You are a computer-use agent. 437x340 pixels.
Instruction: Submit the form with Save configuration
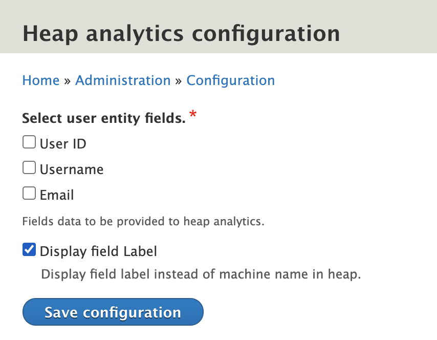coord(113,311)
